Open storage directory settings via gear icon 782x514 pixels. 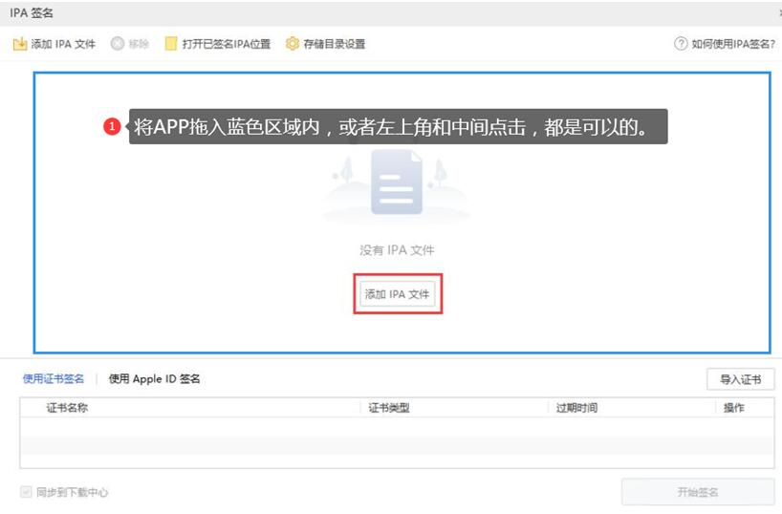click(x=293, y=44)
